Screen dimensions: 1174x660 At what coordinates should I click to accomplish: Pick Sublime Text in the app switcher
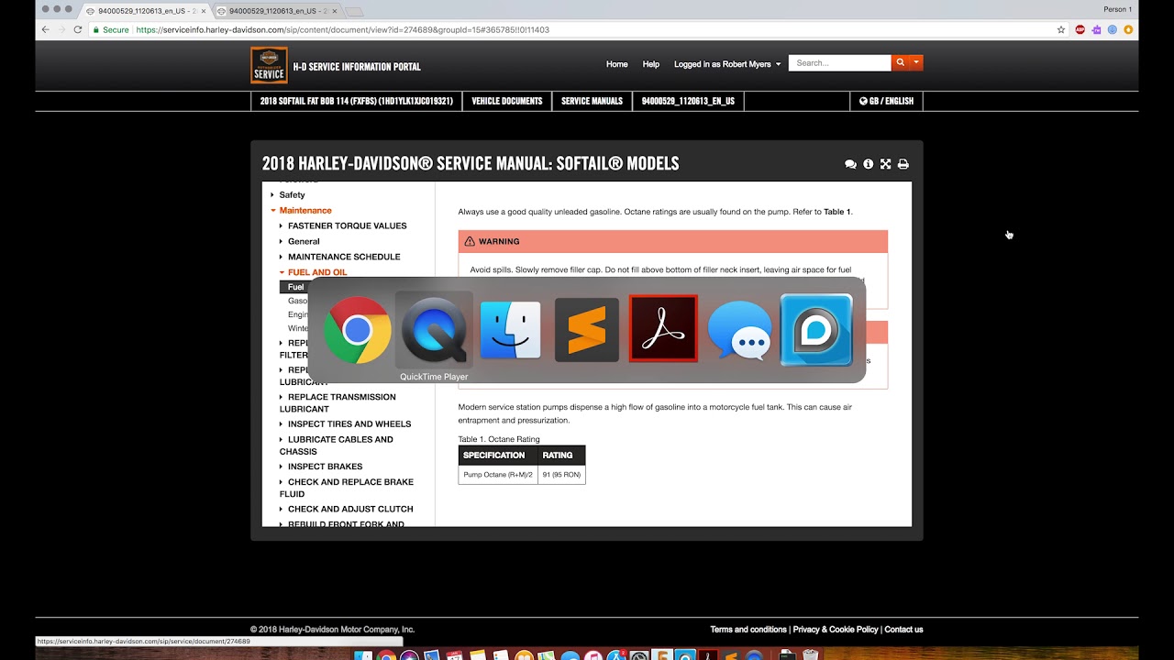(587, 330)
